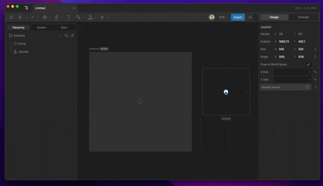Viewport: 323px width, 186px height.
Task: Click the Artboard icon in hierarchy header
Action: click(x=10, y=36)
